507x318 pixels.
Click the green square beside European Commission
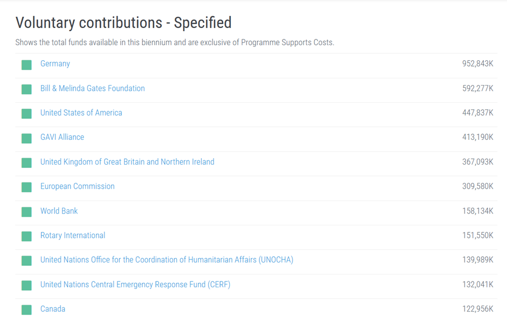tap(26, 187)
